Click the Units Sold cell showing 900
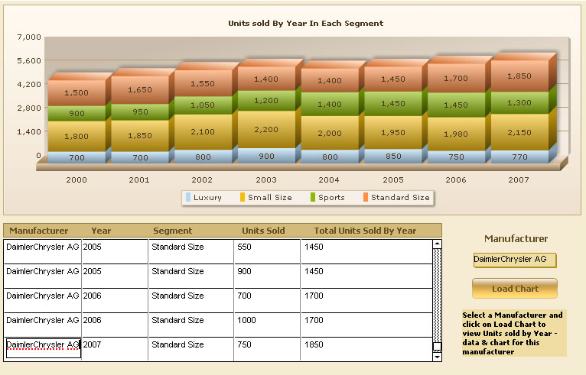 (x=267, y=276)
